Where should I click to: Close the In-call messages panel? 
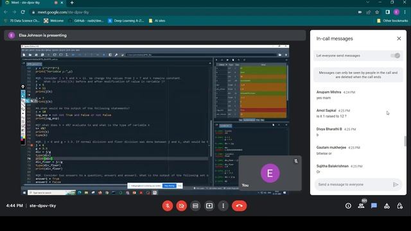pyautogui.click(x=399, y=38)
